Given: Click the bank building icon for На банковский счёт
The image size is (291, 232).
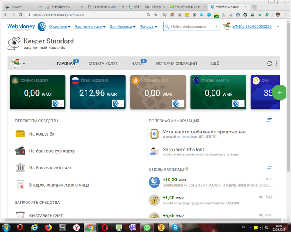Looking at the screenshot, I should [x=20, y=168].
